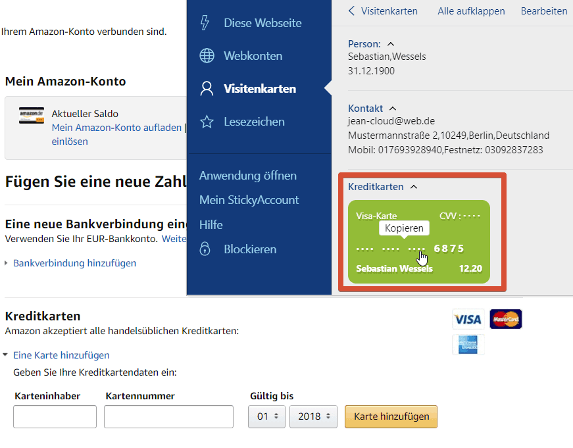Click Bearbeiten in the header

[544, 11]
